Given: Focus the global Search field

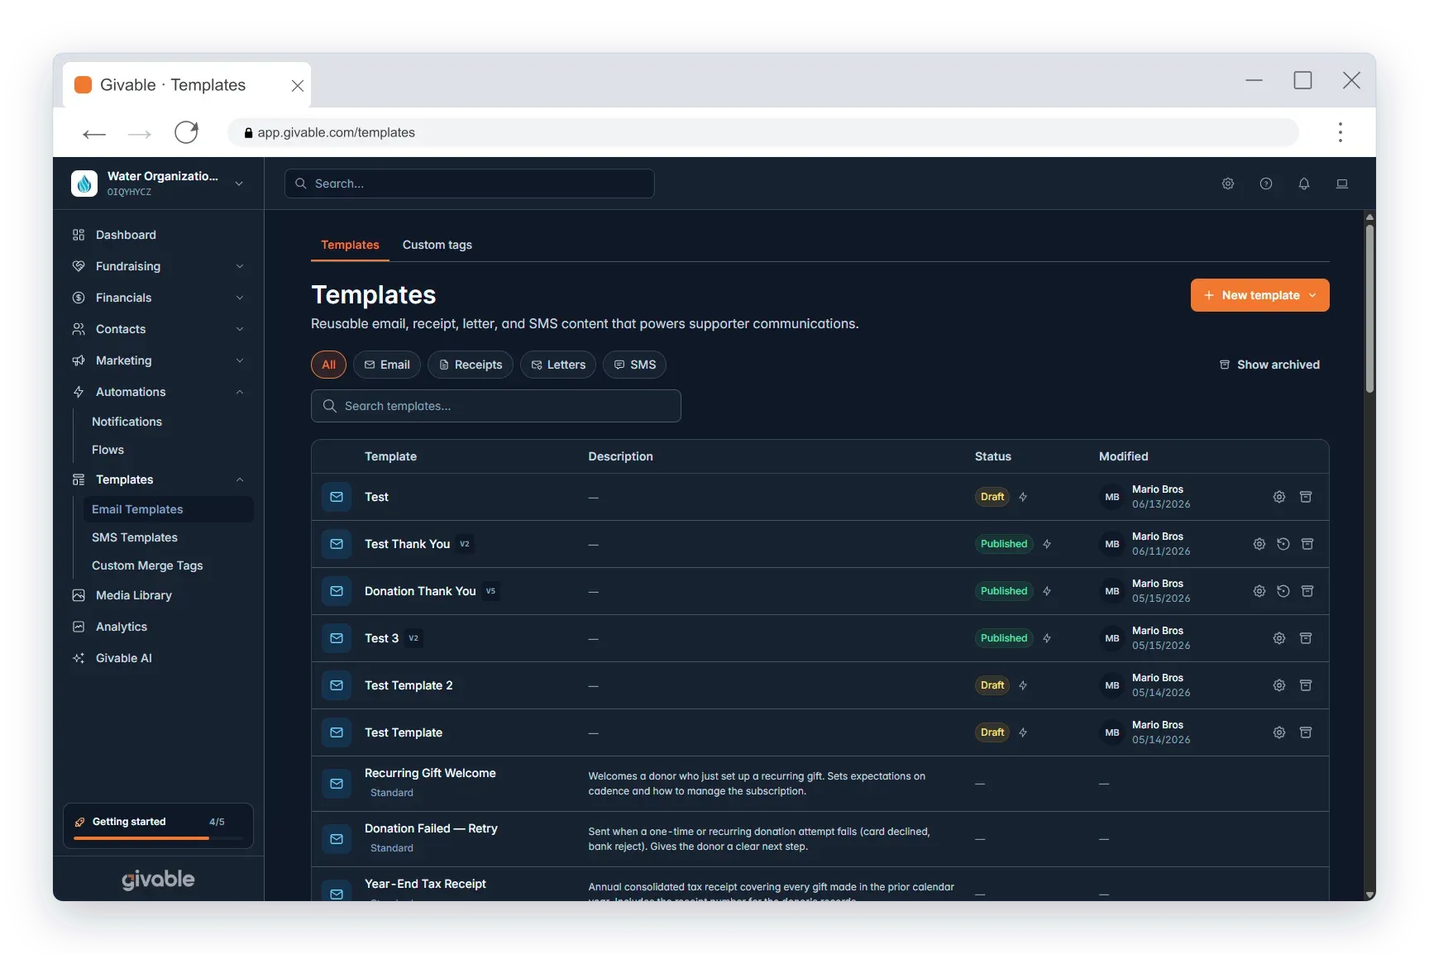Looking at the screenshot, I should pos(470,184).
